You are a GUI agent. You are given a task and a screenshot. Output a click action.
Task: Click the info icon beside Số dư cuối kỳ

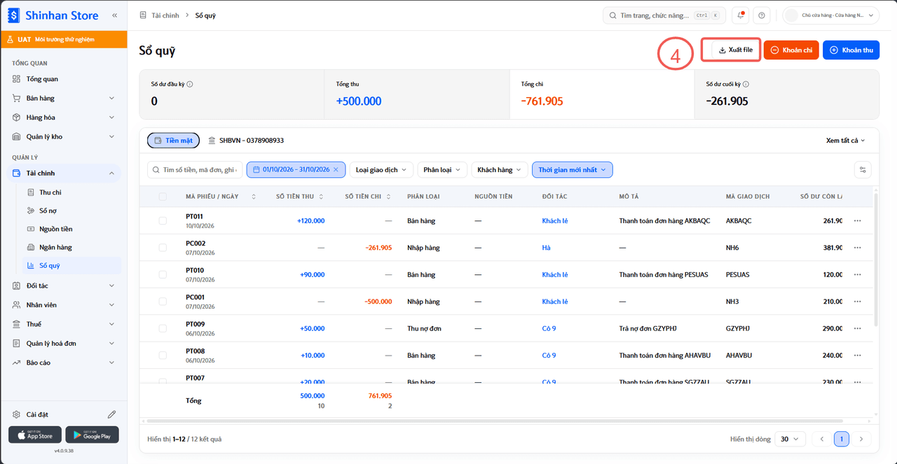[746, 84]
